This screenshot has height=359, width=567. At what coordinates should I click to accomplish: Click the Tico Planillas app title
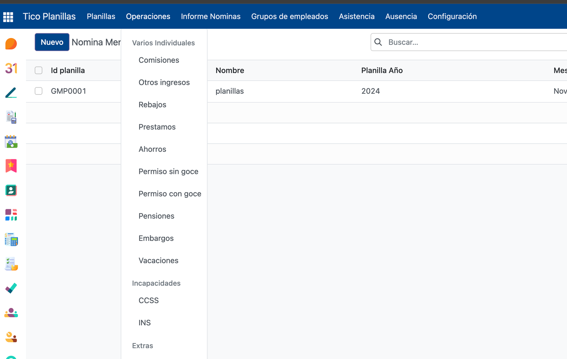click(x=49, y=17)
